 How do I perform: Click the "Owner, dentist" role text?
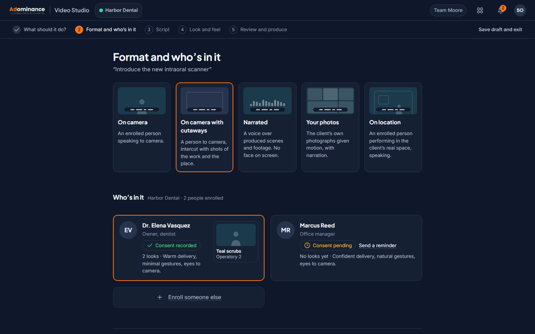tap(159, 234)
